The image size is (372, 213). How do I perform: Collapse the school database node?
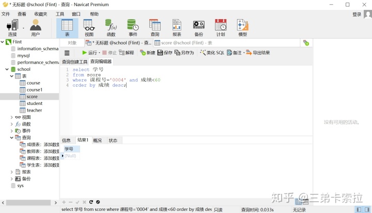tap(7, 69)
